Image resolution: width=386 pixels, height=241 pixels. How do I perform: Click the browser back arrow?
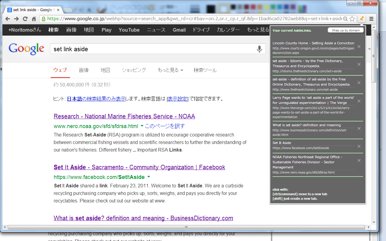coord(8,19)
